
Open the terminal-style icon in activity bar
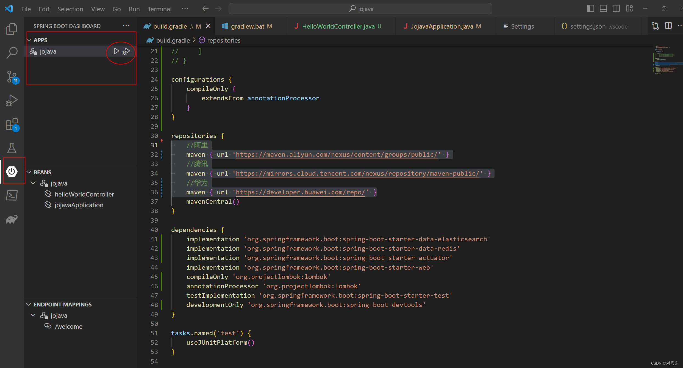pyautogui.click(x=12, y=195)
